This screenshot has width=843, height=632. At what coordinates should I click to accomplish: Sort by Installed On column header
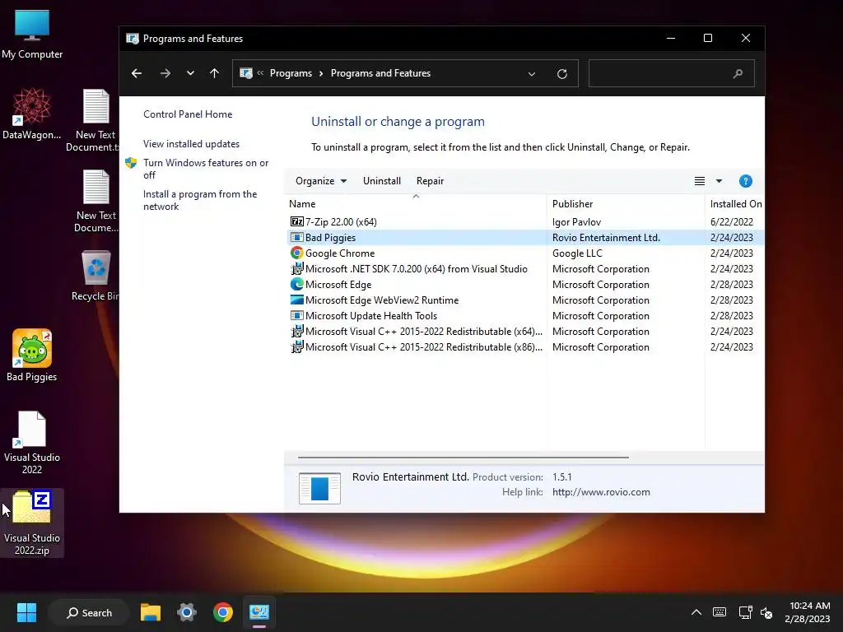(x=734, y=204)
